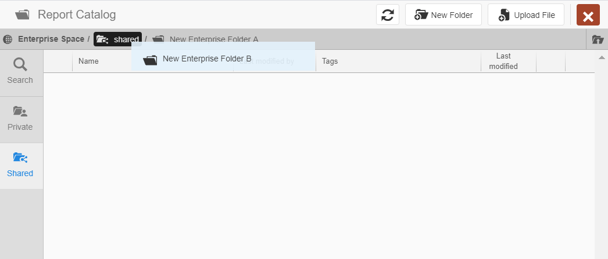The image size is (608, 259).
Task: Click the scrollbar up arrow
Action: pos(602,58)
